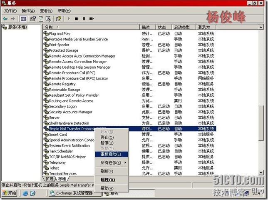This screenshot has height=200, width=268.
Task: Click the vertical scrollbar thumb
Action: (x=261, y=123)
